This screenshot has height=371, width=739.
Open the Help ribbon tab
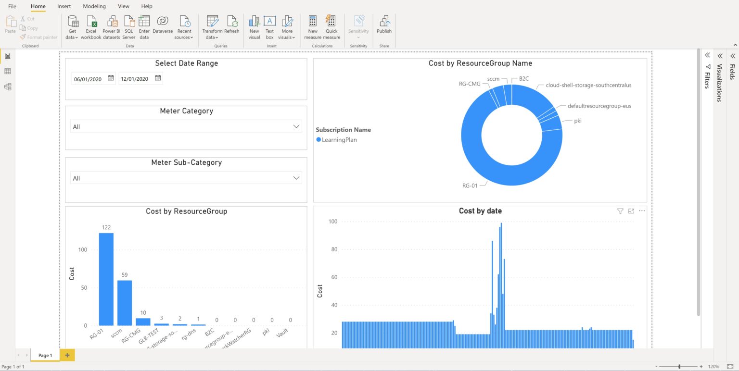[147, 6]
